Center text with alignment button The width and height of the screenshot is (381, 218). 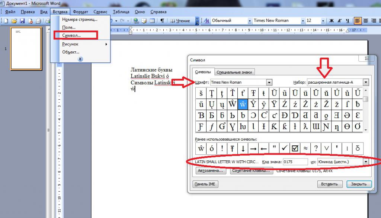pyautogui.click(x=366, y=21)
